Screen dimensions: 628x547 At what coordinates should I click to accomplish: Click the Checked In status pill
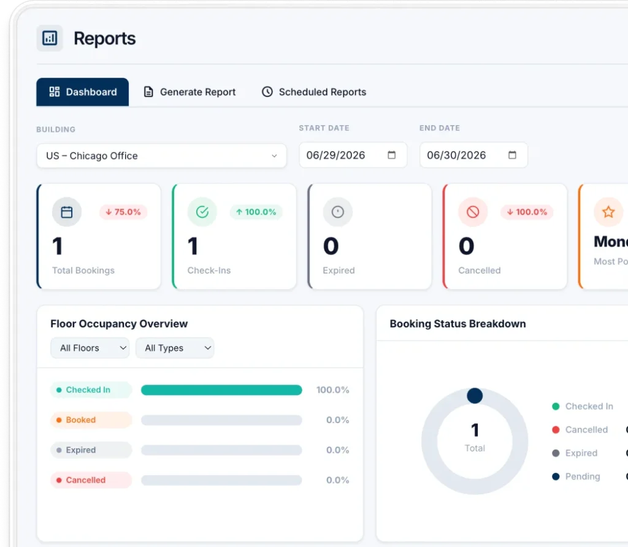[x=91, y=389]
